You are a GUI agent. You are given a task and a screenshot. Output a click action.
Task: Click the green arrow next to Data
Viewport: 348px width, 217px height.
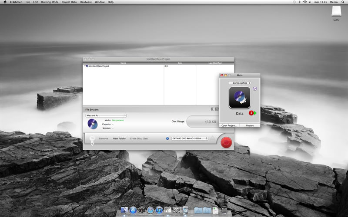pos(255,113)
